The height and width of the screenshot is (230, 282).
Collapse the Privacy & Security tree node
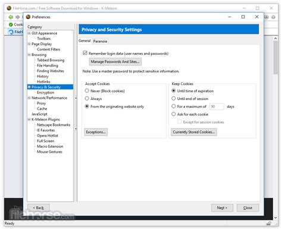[29, 87]
